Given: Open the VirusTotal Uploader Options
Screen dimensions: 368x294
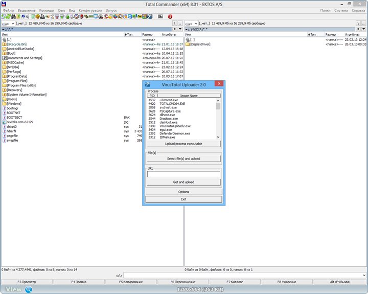Looking at the screenshot, I should tap(183, 192).
